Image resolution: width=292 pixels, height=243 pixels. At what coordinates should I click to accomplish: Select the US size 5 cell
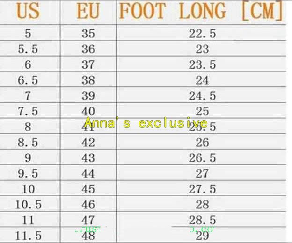28,34
